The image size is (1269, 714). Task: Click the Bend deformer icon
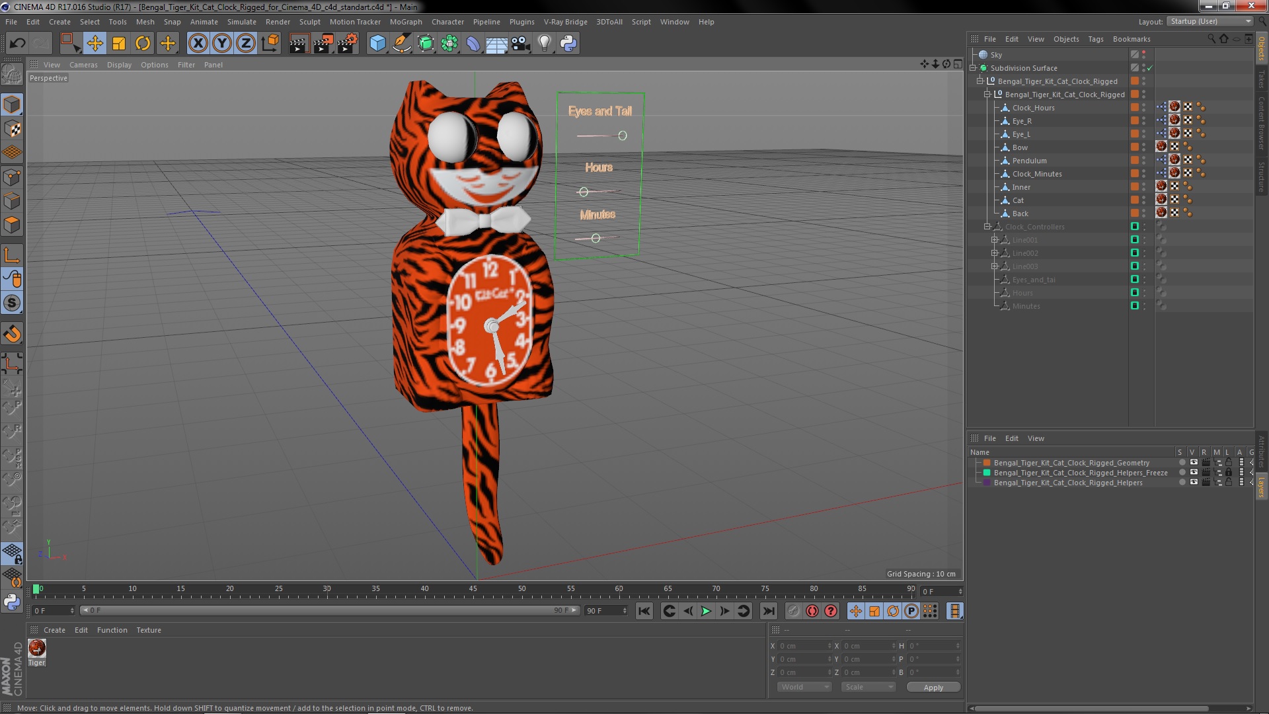(473, 44)
